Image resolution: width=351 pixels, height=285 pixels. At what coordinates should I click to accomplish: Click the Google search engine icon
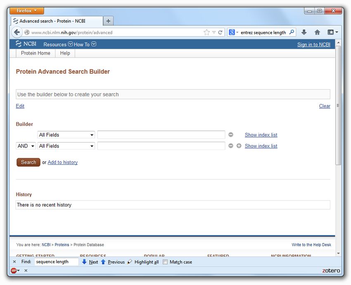(x=232, y=32)
